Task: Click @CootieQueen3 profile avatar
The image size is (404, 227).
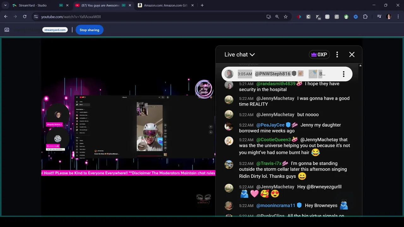Action: [229, 141]
